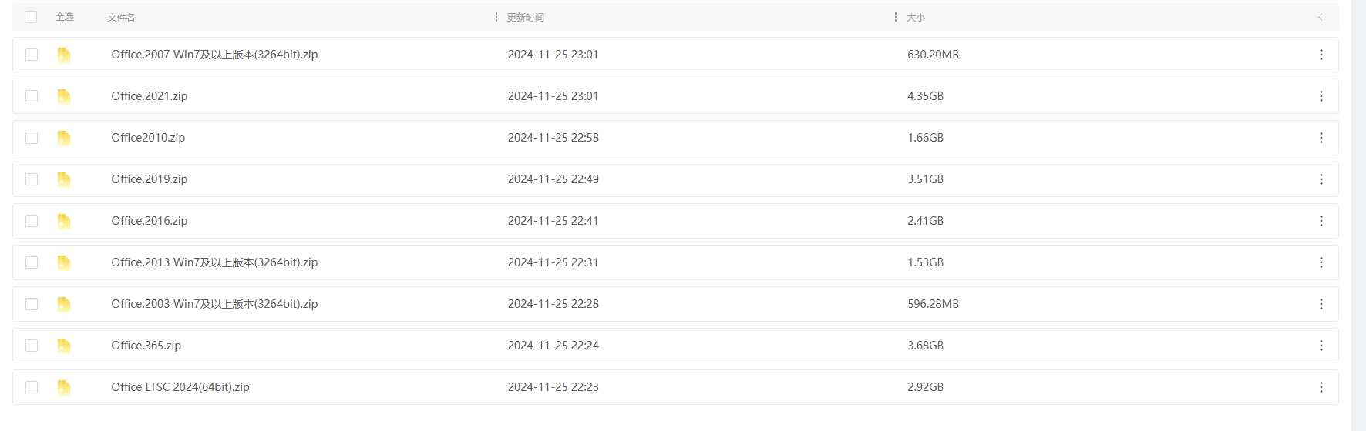
Task: Select the checkbox for Office.2021.zip
Action: tap(32, 96)
